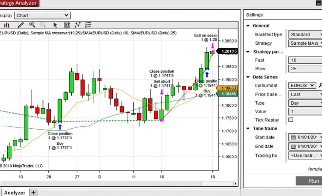Click the Slow parameter value field
Viewport: 322px width, 196px height.
(x=305, y=69)
